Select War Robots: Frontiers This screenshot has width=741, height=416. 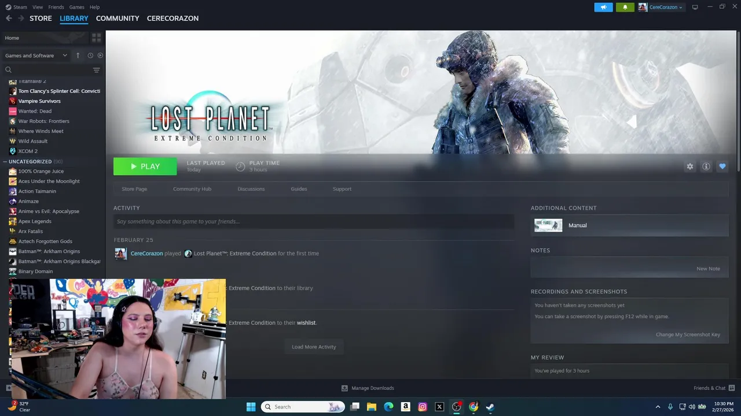point(44,121)
